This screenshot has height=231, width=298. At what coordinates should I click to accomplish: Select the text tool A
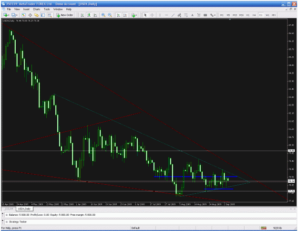[x=192, y=15]
